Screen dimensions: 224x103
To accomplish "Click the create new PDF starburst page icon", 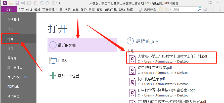I will 35,3.
